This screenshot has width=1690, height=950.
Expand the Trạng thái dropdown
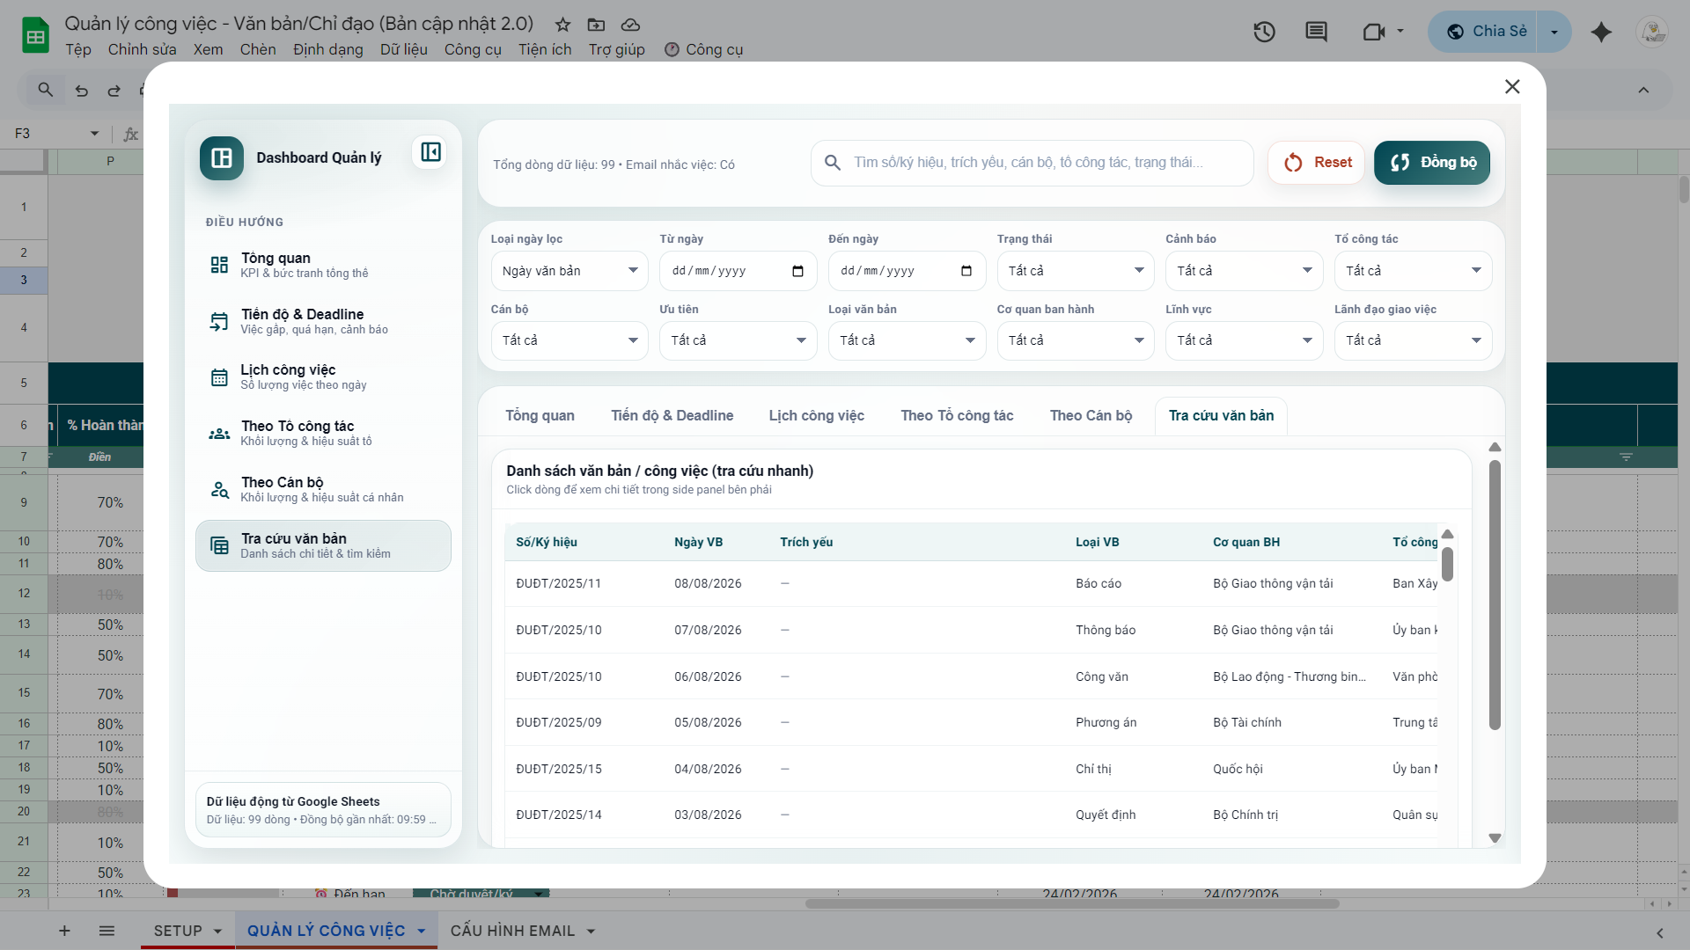1075,271
